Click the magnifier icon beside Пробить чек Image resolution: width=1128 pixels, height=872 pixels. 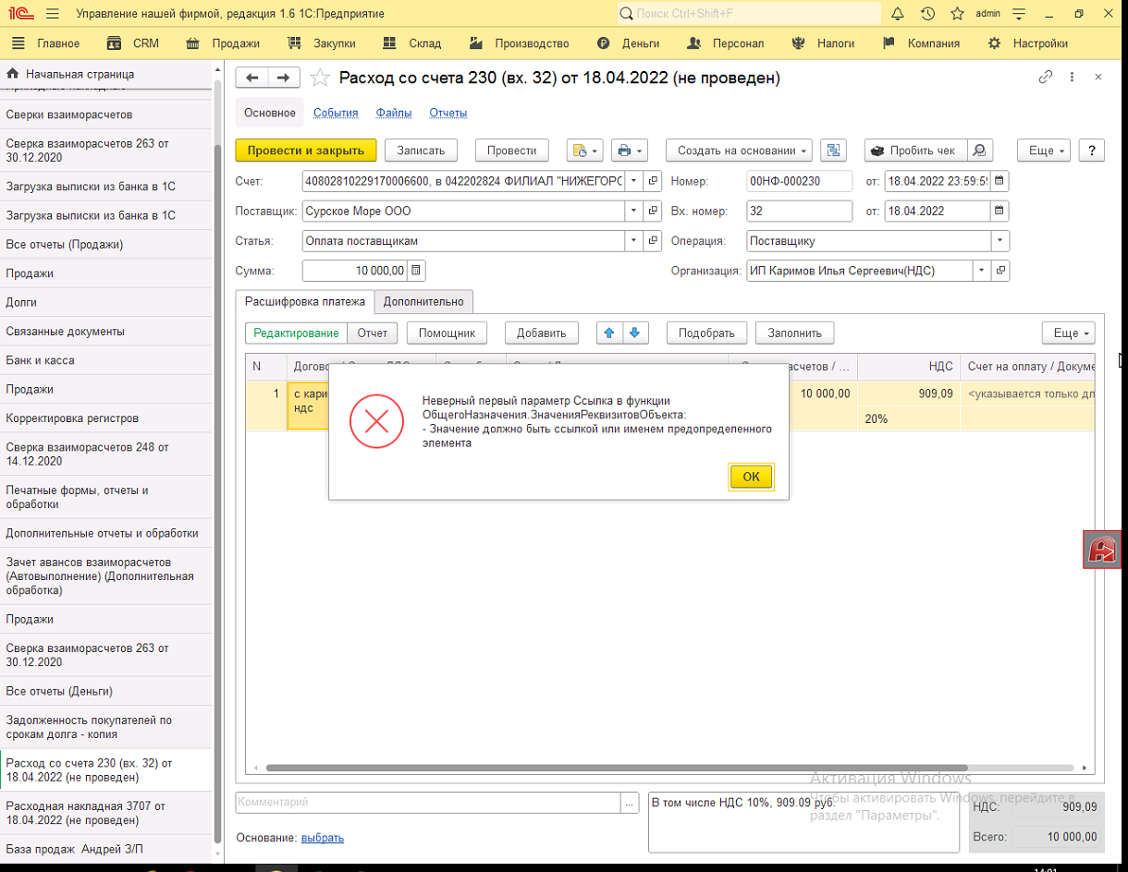pos(979,151)
